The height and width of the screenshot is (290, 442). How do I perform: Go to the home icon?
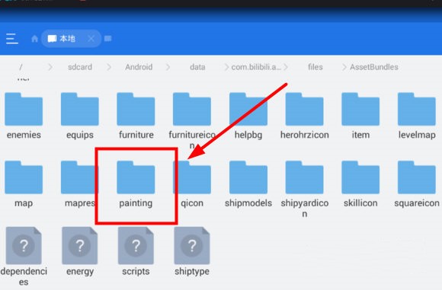point(34,39)
